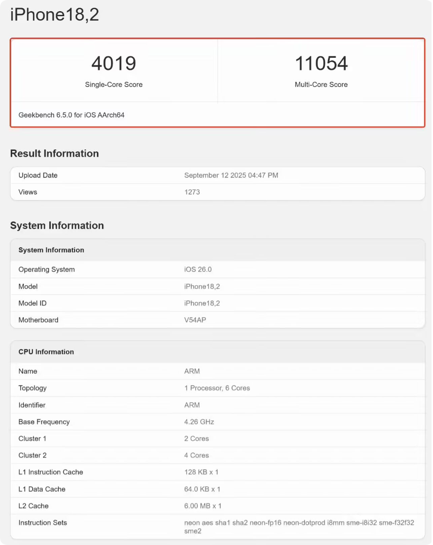Click the Cluster 2 label
The image size is (433, 545).
click(32, 455)
